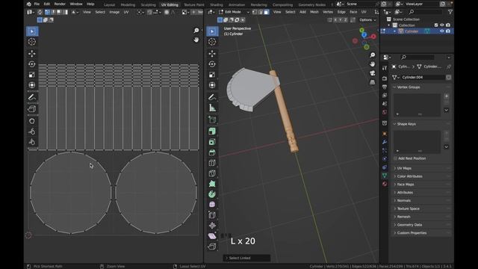
Task: Expand the Geometry Data panel
Action: click(x=395, y=225)
